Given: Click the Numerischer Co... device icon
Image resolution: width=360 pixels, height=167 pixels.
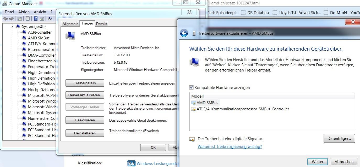Looking at the screenshot, I should [24, 118].
